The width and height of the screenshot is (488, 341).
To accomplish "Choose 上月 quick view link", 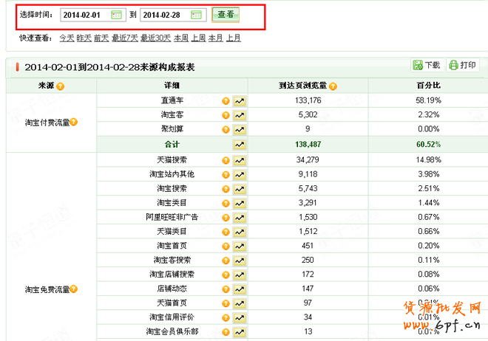I will pyautogui.click(x=233, y=37).
